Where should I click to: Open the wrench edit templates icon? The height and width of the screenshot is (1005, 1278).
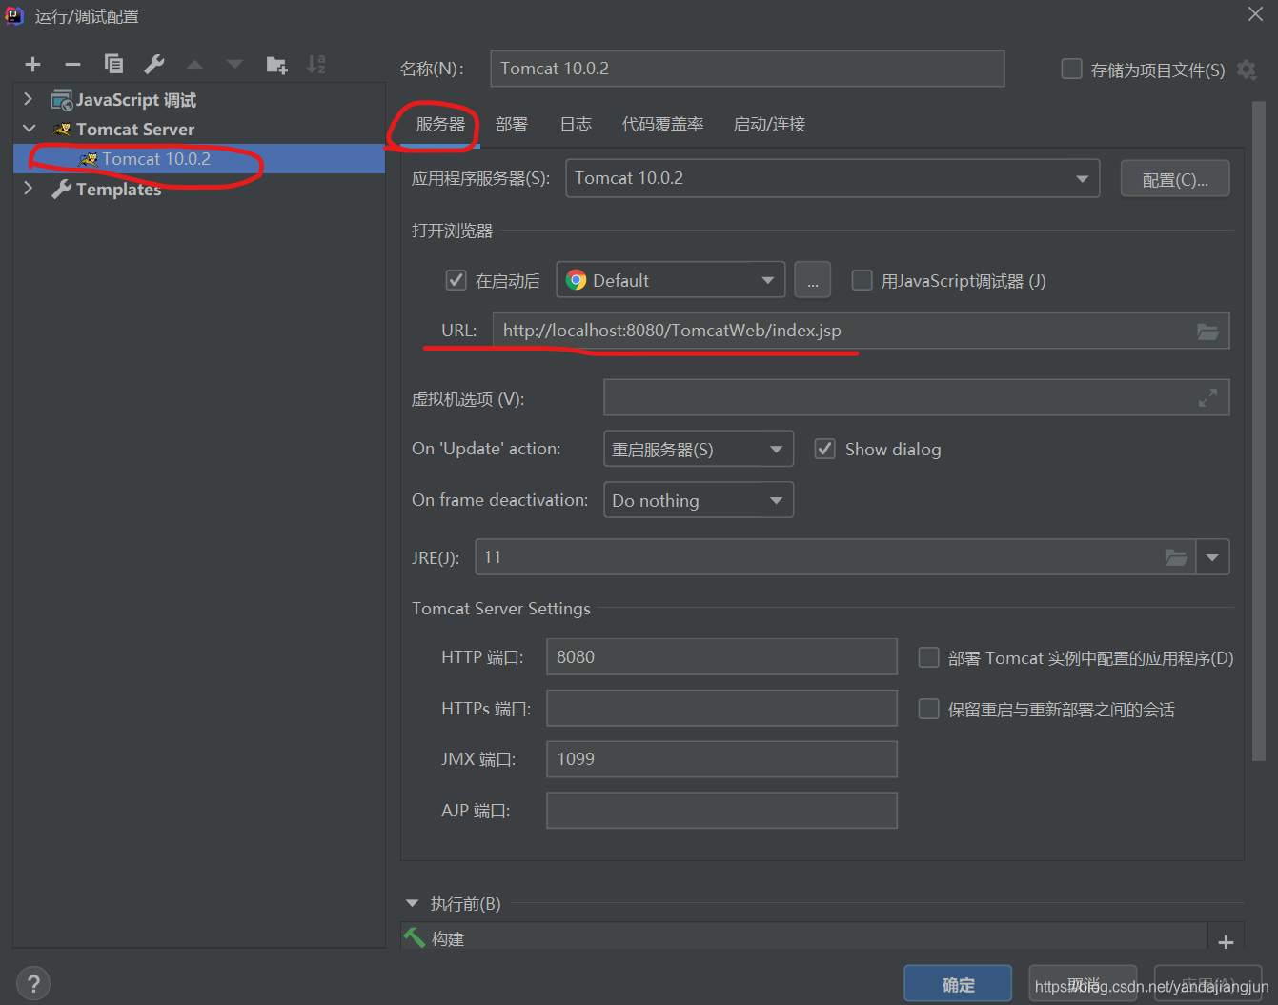(x=153, y=64)
